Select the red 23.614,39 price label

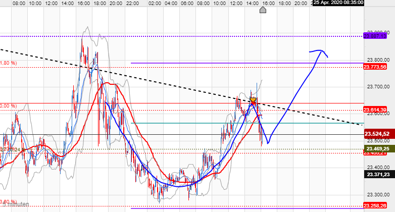(375, 110)
